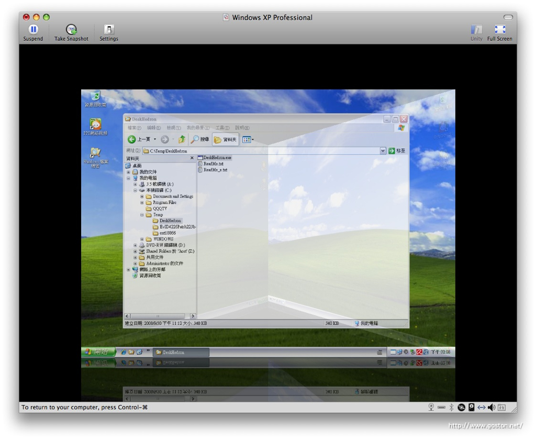
Task: Click the webcam device status icon
Action: 431,407
